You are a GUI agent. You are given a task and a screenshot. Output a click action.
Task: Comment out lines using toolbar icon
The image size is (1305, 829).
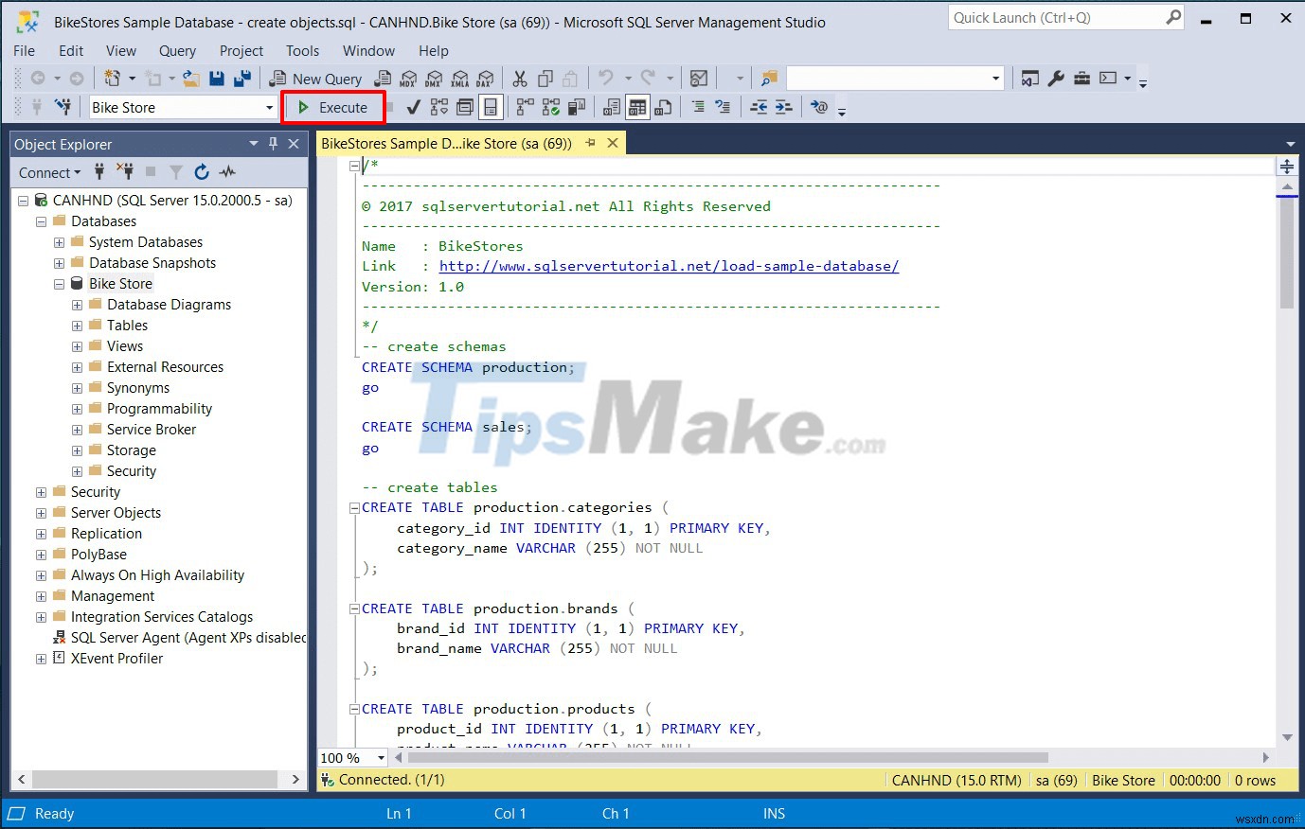(700, 107)
